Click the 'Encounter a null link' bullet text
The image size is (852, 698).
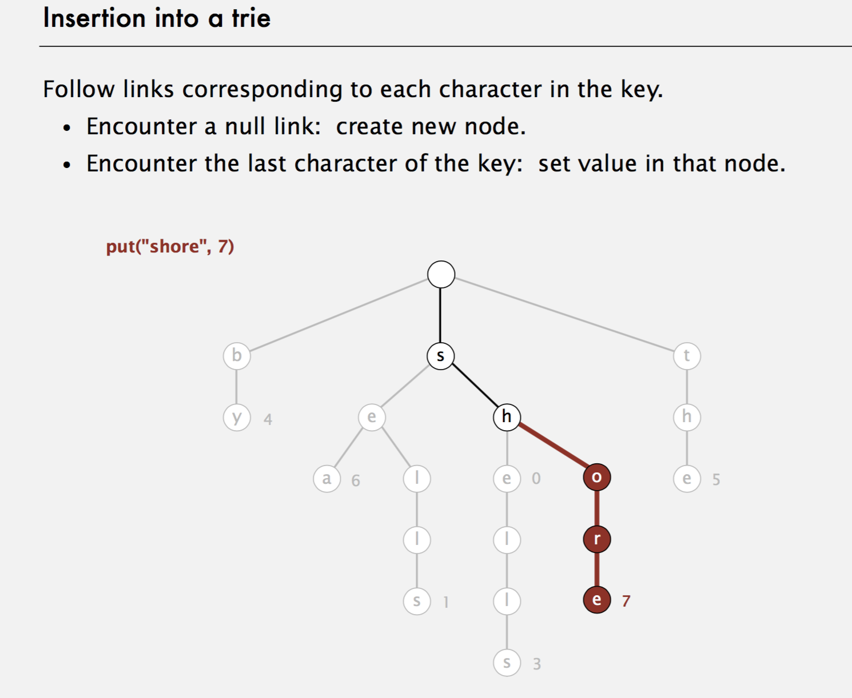(306, 126)
